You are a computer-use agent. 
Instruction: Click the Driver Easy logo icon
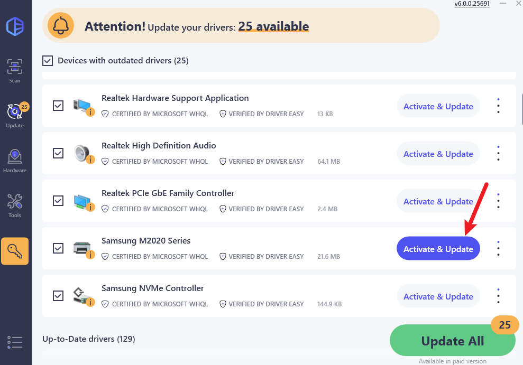tap(15, 26)
